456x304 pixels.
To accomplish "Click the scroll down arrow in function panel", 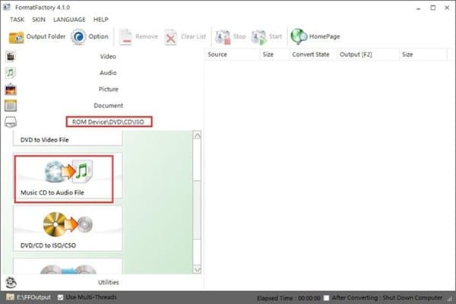I will point(197,270).
